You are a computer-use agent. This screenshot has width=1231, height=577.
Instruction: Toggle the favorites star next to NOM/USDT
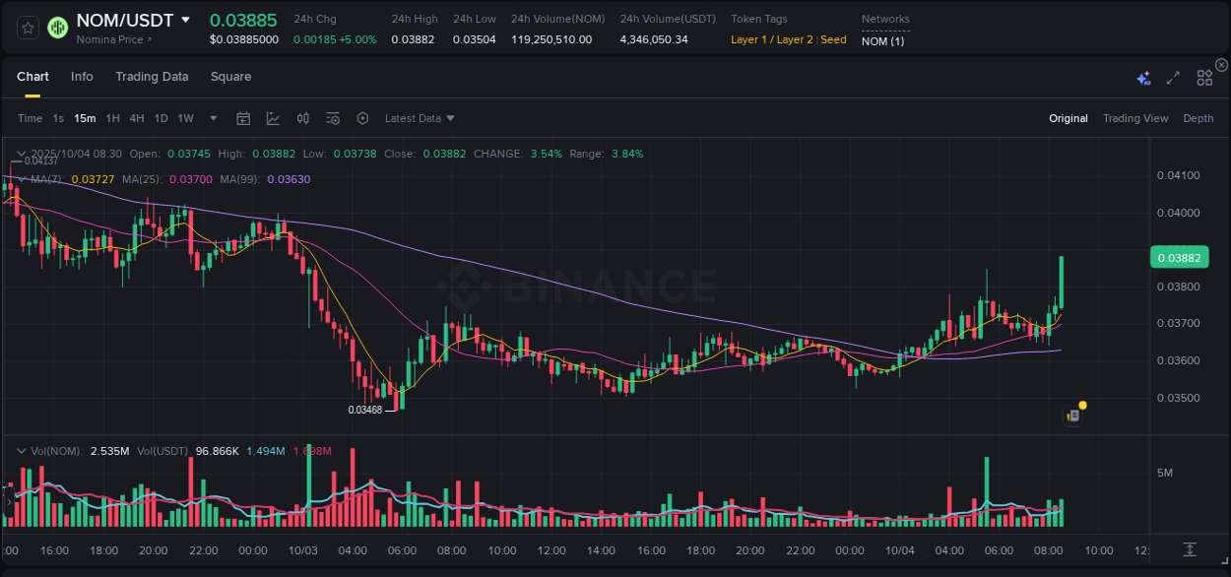tap(27, 28)
